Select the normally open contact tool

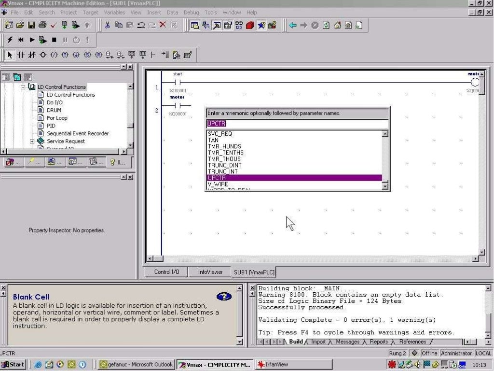pos(20,55)
